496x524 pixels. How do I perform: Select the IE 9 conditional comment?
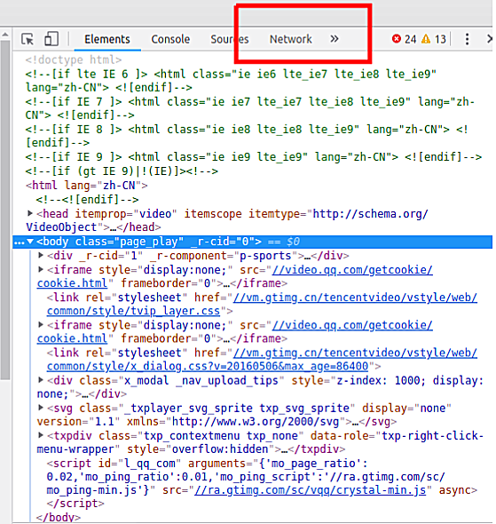pyautogui.click(x=254, y=156)
